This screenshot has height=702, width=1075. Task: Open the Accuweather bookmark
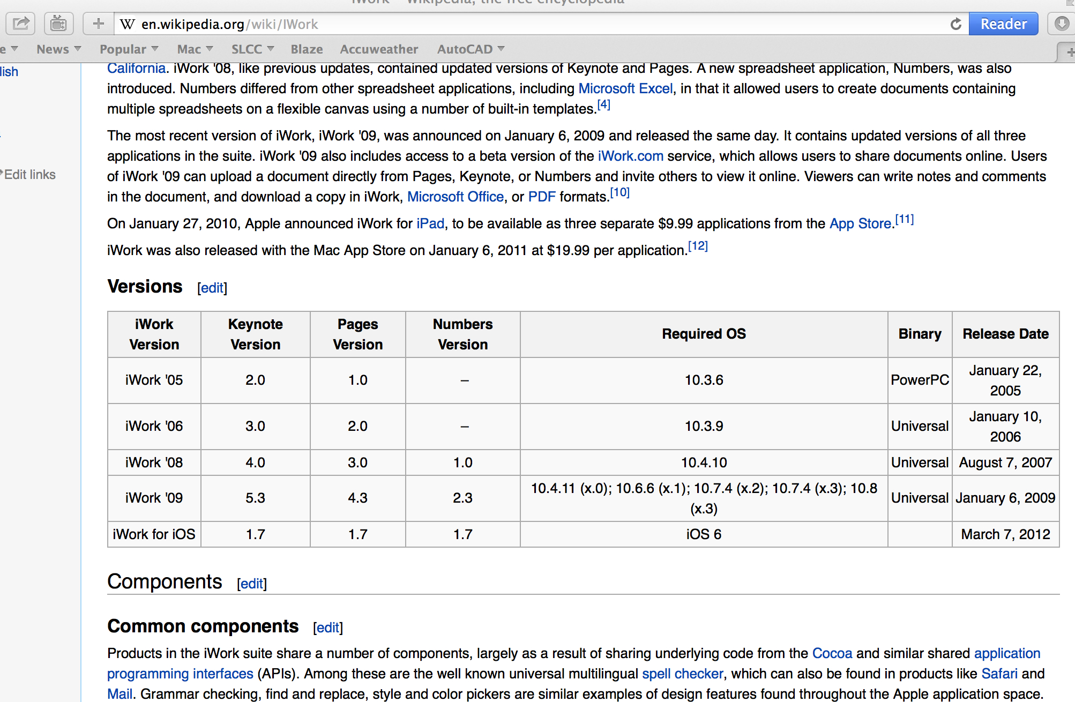coord(379,49)
